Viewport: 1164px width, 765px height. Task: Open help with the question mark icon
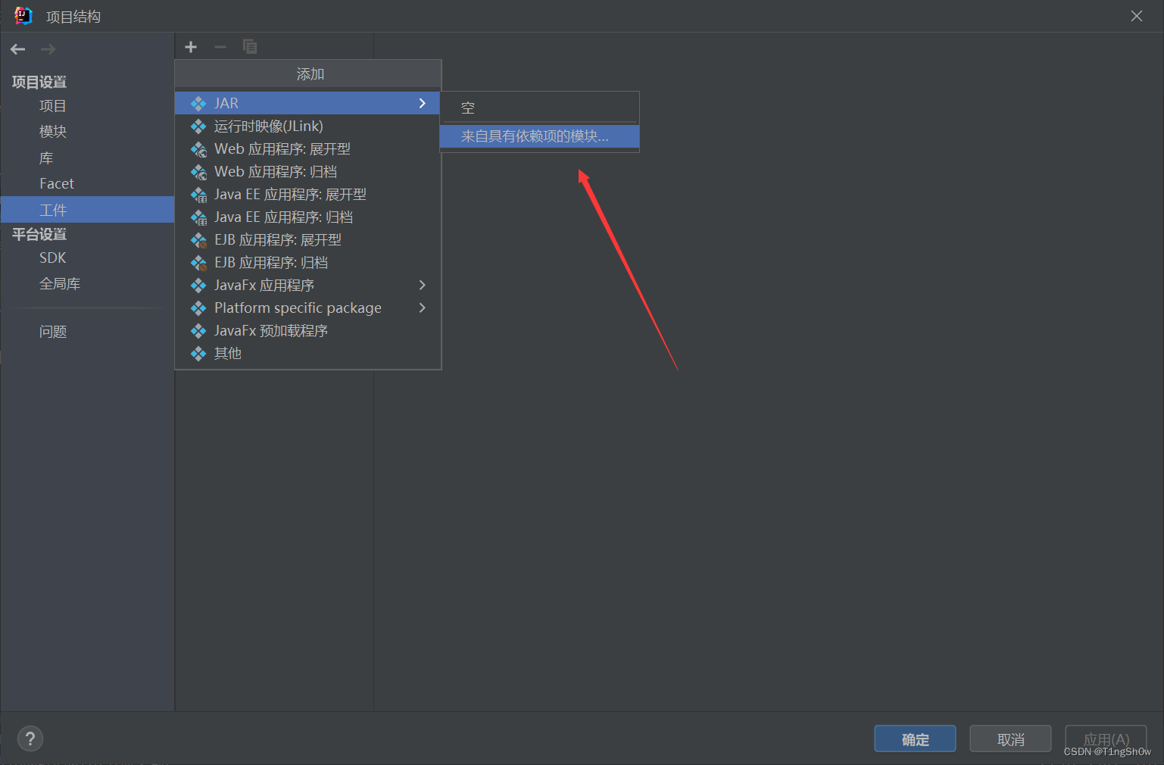pos(30,738)
